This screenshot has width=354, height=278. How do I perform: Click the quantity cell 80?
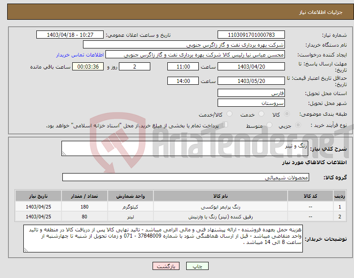click(x=84, y=217)
